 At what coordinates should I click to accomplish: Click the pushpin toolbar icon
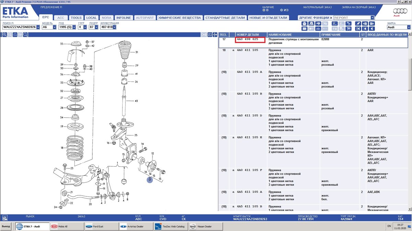358,23
